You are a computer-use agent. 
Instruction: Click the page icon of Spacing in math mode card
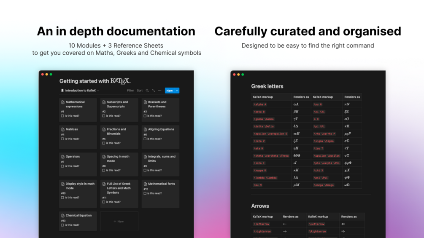coord(104,157)
